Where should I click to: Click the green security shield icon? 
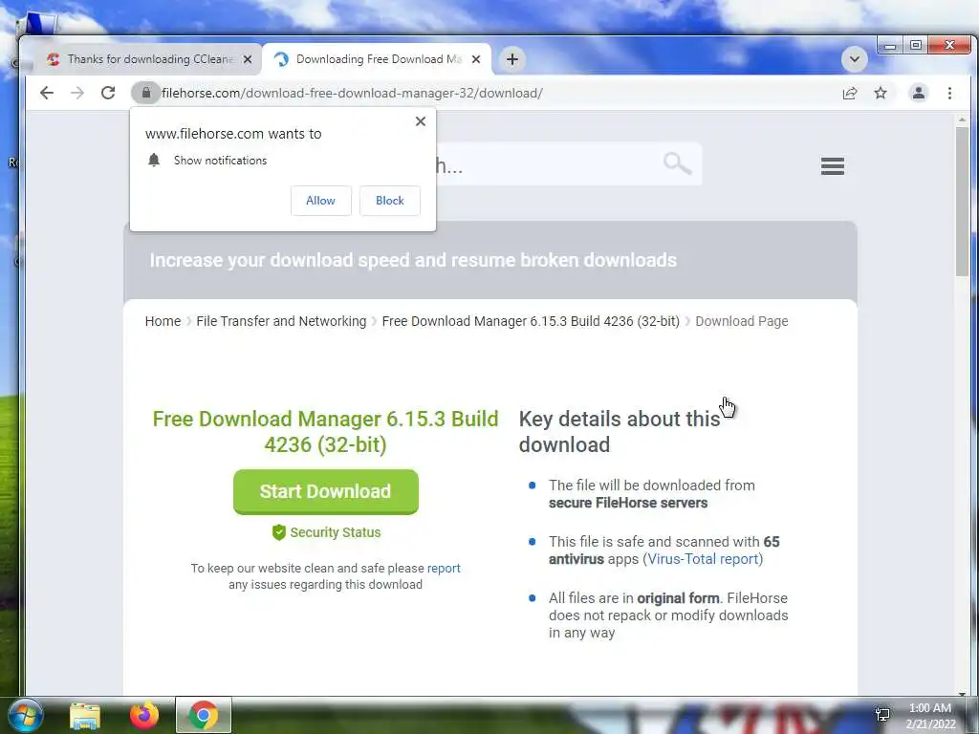[x=279, y=532]
